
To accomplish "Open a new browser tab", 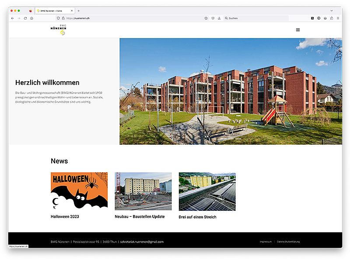I will (x=79, y=10).
